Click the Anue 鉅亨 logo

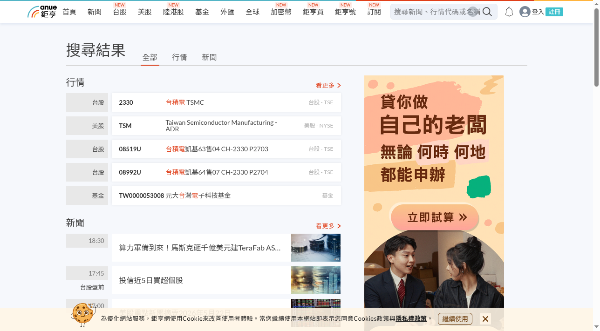pos(42,12)
